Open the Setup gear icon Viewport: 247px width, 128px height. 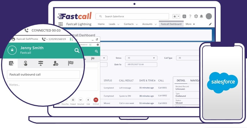[196, 16]
